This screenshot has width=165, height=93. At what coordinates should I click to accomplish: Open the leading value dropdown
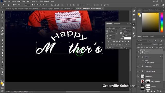click(x=130, y=31)
